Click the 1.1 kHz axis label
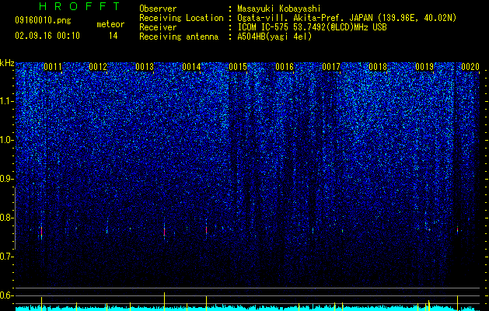Image resolution: width=489 pixels, height=311 pixels. [x=7, y=101]
